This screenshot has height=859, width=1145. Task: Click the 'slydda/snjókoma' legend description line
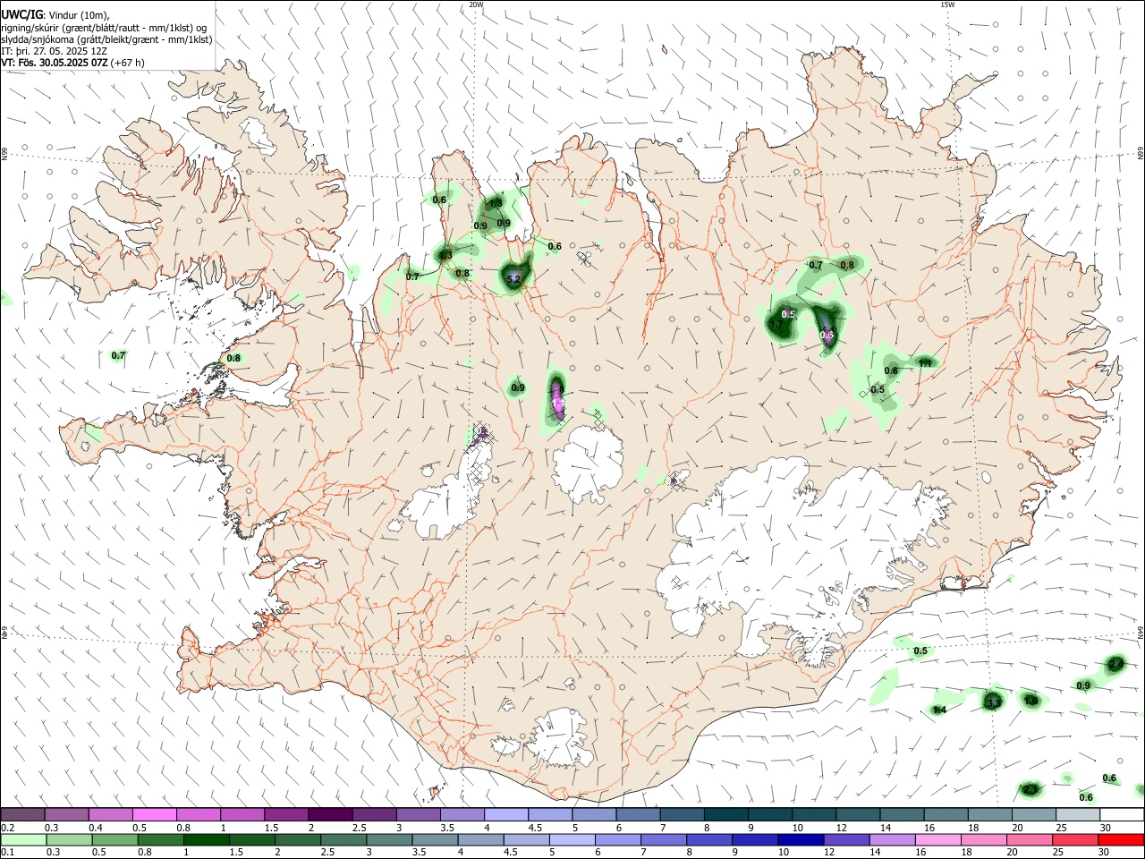[106, 39]
